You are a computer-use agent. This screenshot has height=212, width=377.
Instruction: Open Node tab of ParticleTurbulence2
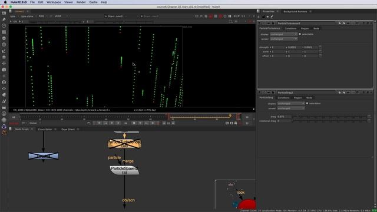pyautogui.click(x=316, y=28)
